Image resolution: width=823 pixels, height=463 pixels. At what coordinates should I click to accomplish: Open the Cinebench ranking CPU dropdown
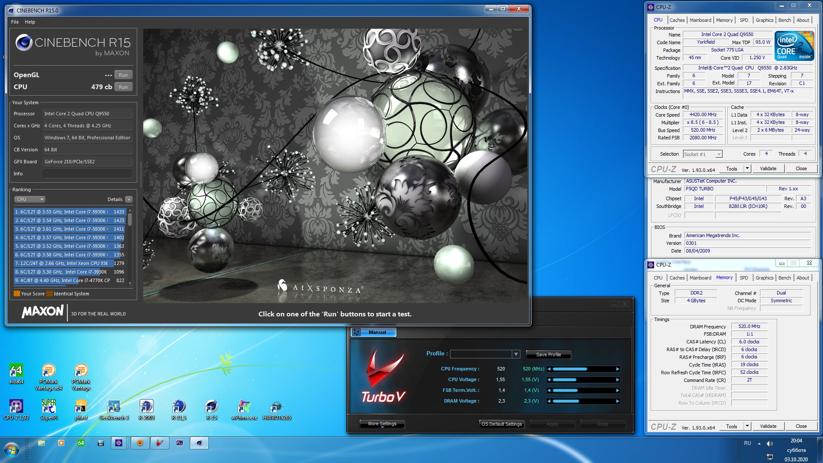click(30, 199)
